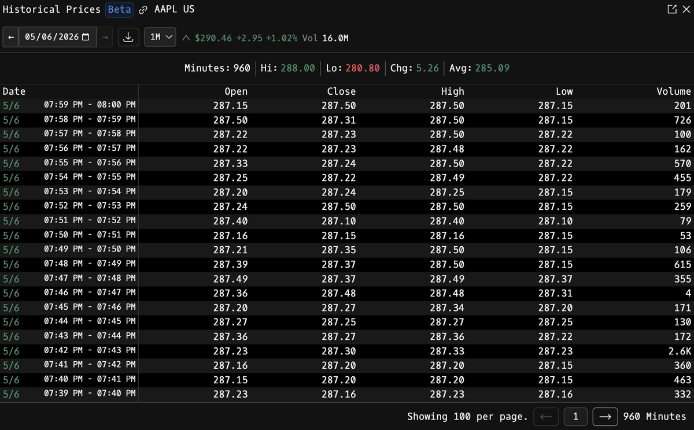Click the Hi: 288.00 summary value

click(x=288, y=68)
